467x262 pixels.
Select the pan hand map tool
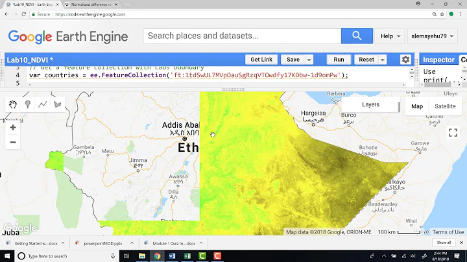[13, 104]
